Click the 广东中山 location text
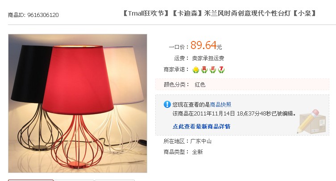This screenshot has height=181, width=336. [201, 141]
